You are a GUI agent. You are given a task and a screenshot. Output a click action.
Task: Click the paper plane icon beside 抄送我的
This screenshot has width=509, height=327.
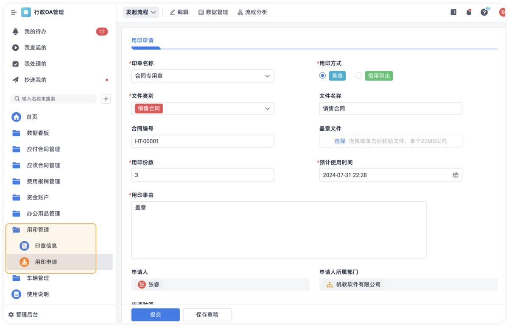coord(16,80)
